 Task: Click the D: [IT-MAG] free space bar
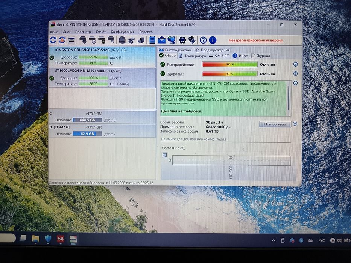(87, 134)
